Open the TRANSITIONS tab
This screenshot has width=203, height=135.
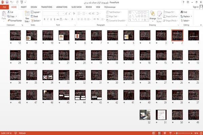tap(47, 7)
